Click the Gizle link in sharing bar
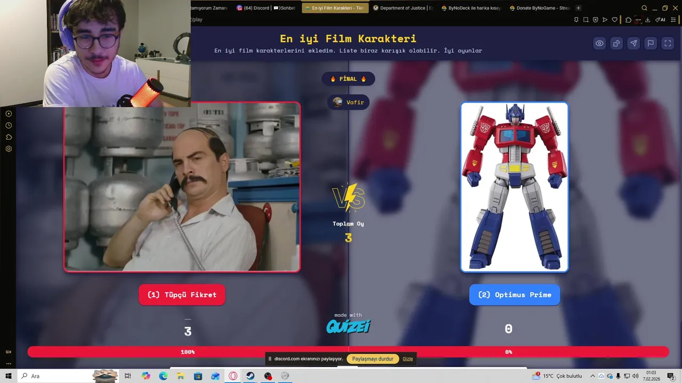 click(x=408, y=359)
